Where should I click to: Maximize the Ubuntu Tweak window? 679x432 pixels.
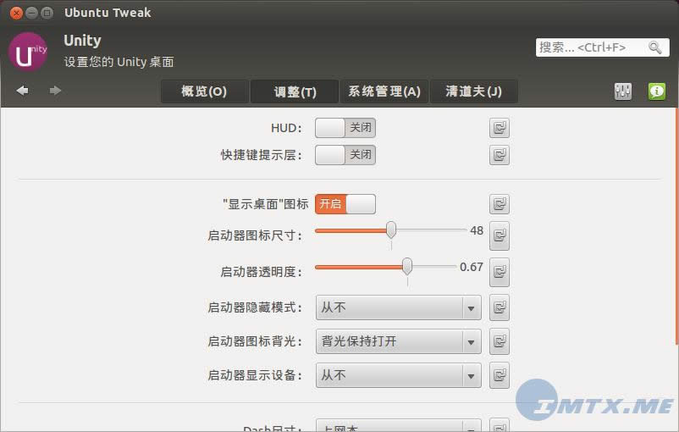(x=47, y=13)
